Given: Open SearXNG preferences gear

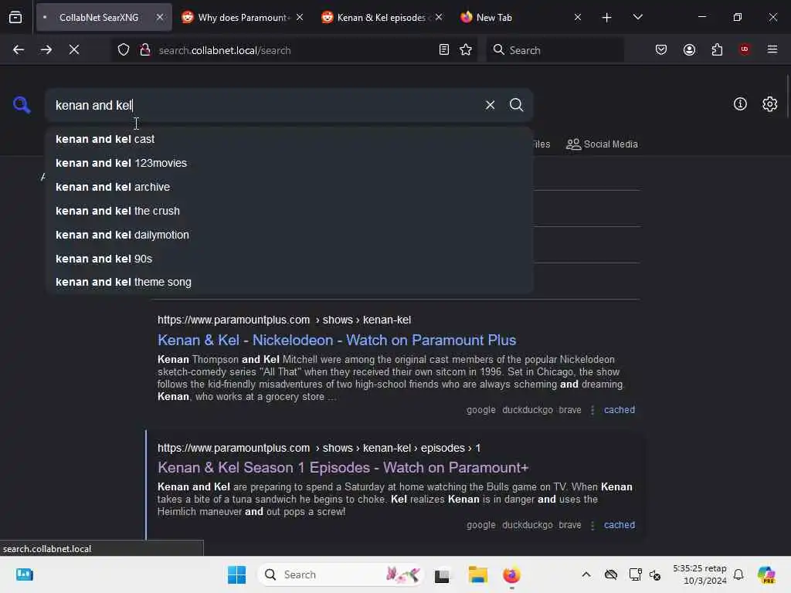Looking at the screenshot, I should [x=769, y=104].
